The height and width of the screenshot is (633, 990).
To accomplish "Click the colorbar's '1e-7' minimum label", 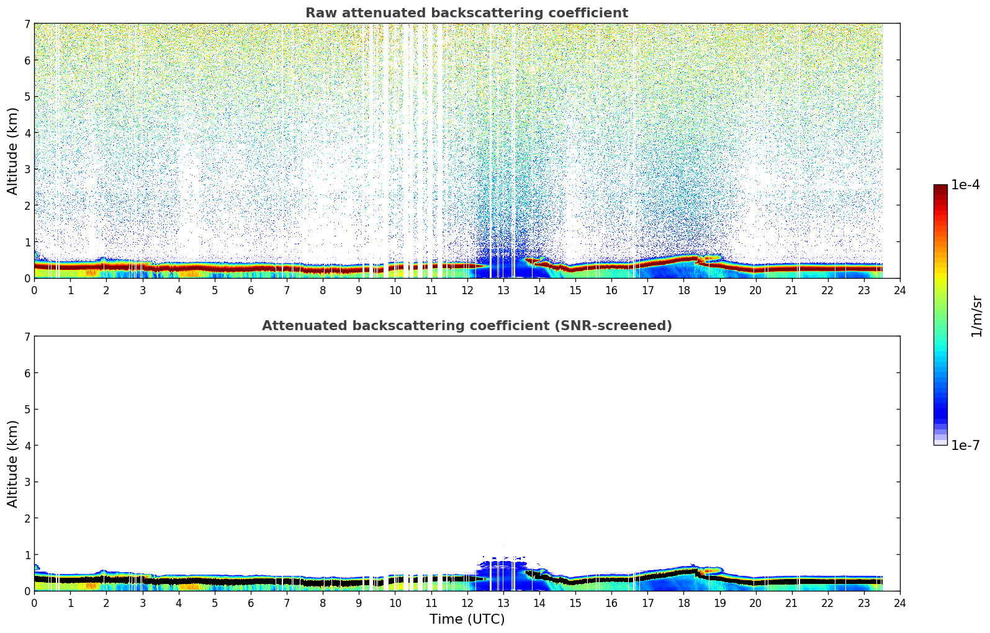I will coord(965,446).
